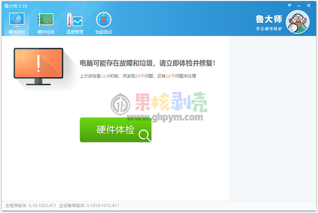
Task: Click the 主设备库版本 5.1019.1015.411 text
Action: coord(89,206)
